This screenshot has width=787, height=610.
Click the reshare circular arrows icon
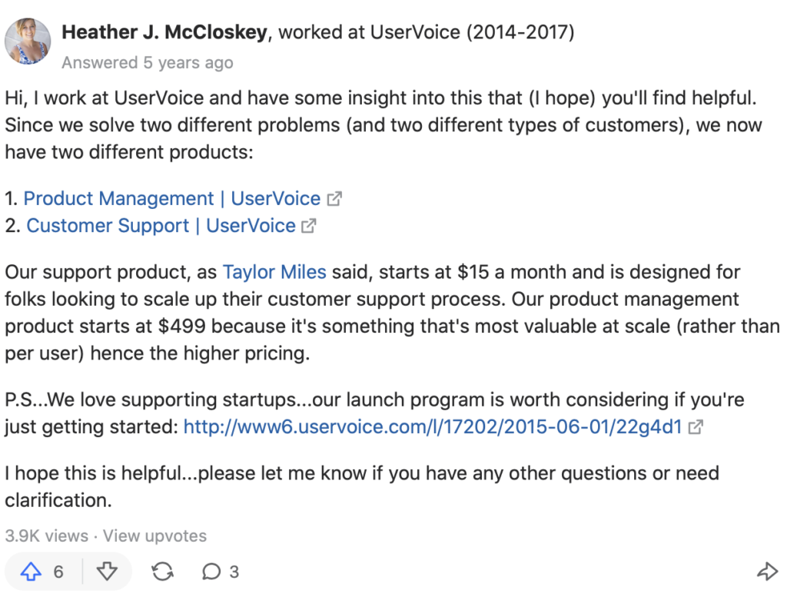tap(163, 572)
